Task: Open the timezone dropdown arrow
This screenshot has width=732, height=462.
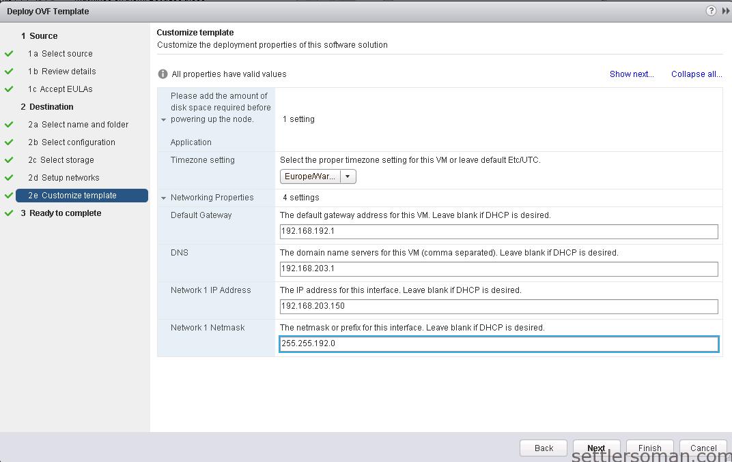Action: click(348, 176)
